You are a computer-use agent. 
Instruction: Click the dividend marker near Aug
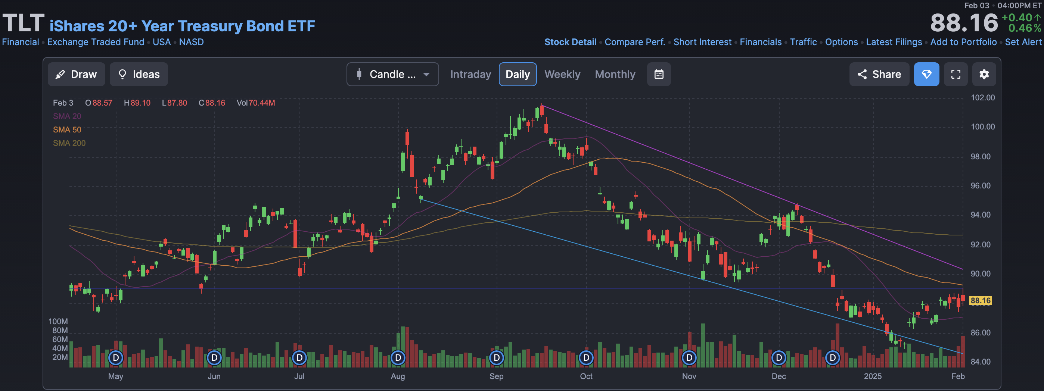click(398, 357)
